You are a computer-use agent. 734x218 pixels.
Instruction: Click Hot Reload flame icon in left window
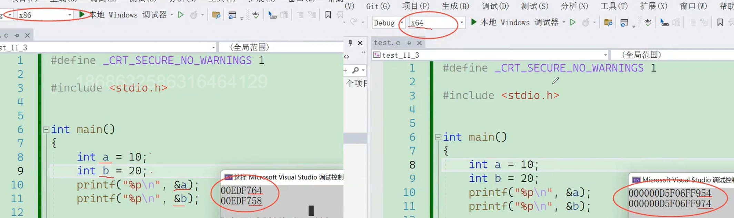194,15
